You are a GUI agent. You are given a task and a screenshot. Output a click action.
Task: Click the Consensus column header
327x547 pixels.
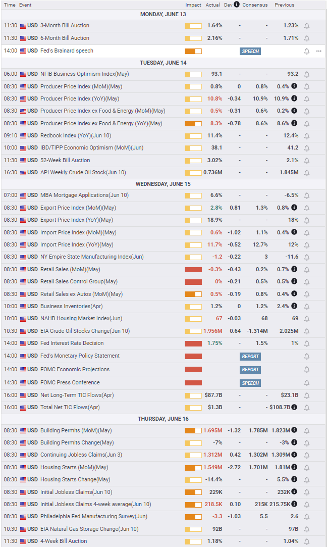coord(255,5)
